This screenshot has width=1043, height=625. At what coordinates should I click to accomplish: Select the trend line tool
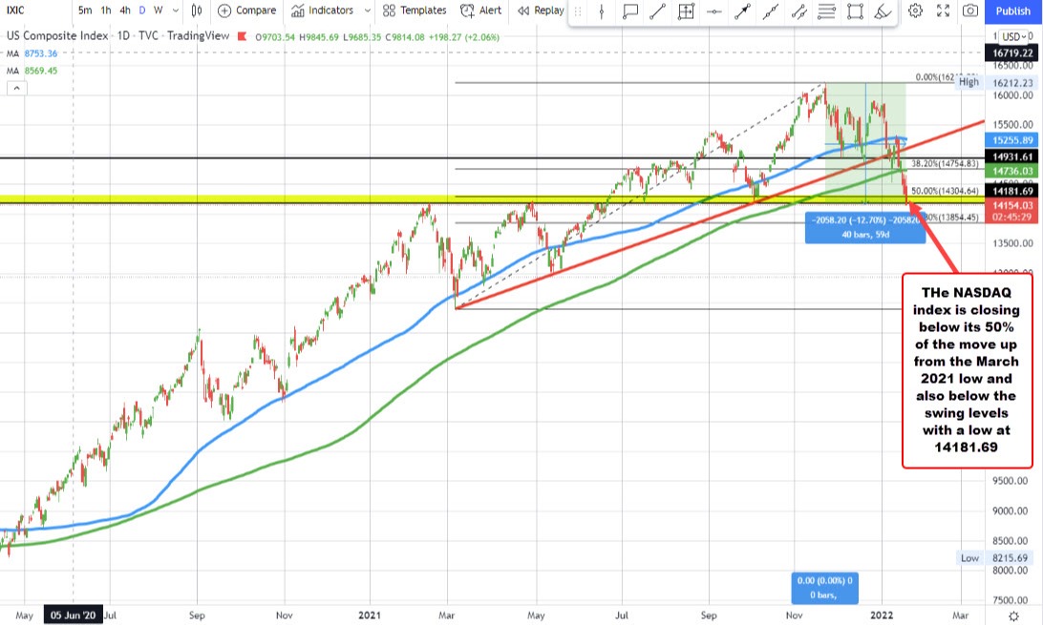pos(657,11)
